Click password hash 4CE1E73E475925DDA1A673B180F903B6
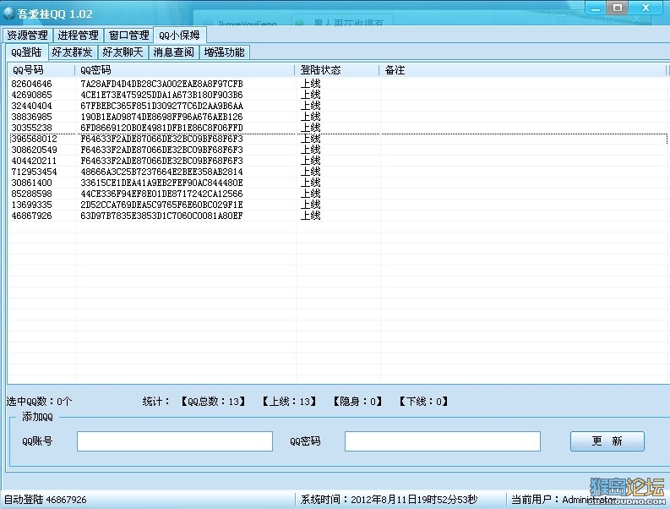This screenshot has height=509, width=670. [161, 95]
